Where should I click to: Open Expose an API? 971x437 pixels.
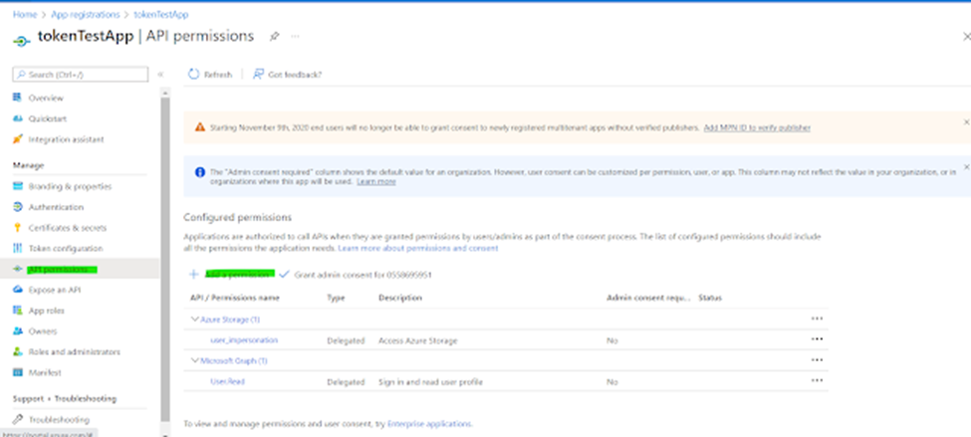55,290
